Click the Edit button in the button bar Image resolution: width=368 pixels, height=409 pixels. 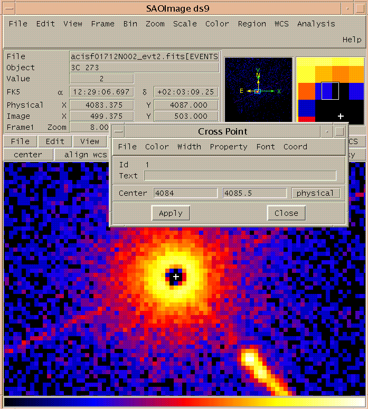pyautogui.click(x=55, y=141)
